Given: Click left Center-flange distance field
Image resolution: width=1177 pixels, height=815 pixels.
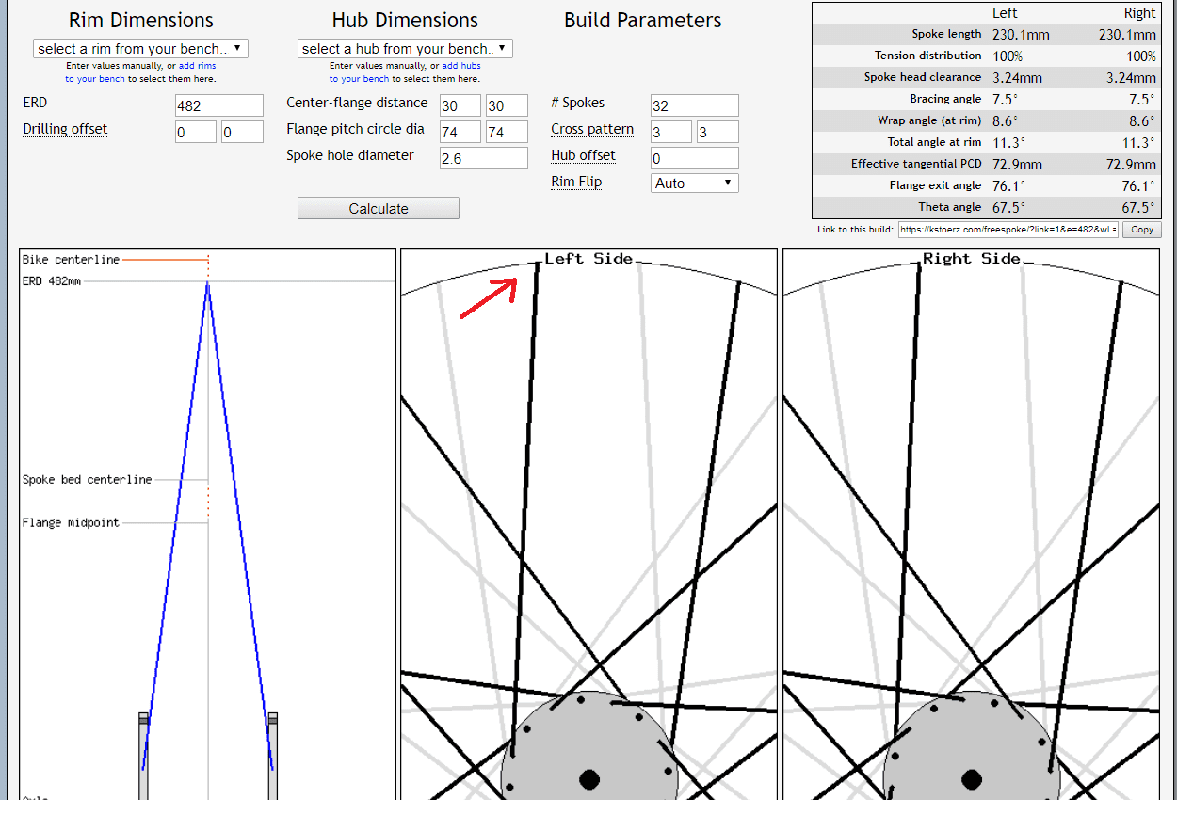Looking at the screenshot, I should pos(460,105).
